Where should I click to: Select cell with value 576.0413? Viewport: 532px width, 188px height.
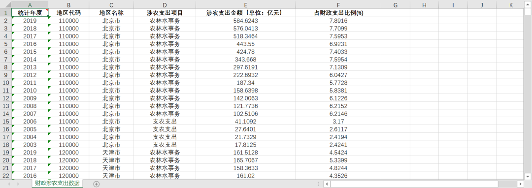point(245,29)
